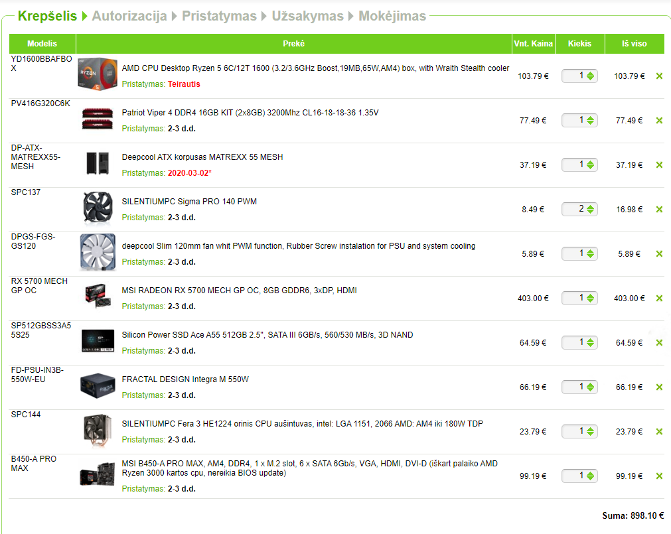Open MSI B450-A PRO MAX product link
The height and width of the screenshot is (534, 671).
point(309,468)
